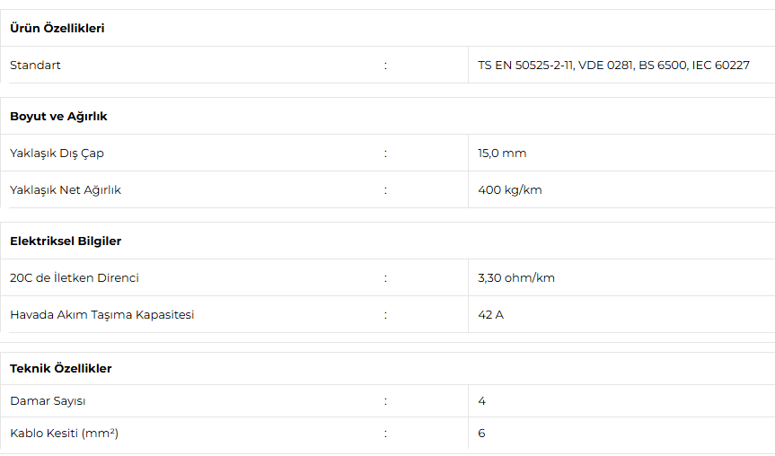Click the 15,0 mm diameter value

(502, 153)
